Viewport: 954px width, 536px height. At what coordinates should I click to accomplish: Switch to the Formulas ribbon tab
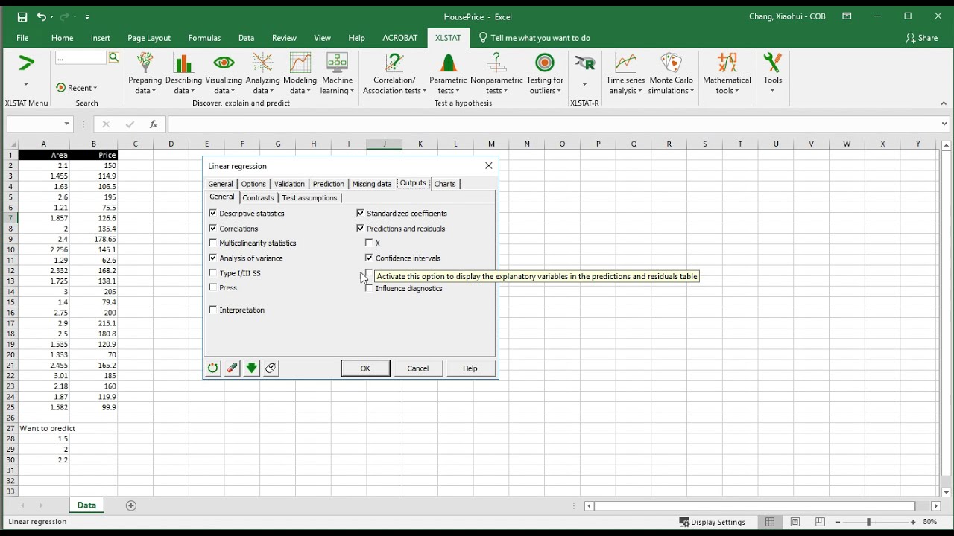pos(204,38)
